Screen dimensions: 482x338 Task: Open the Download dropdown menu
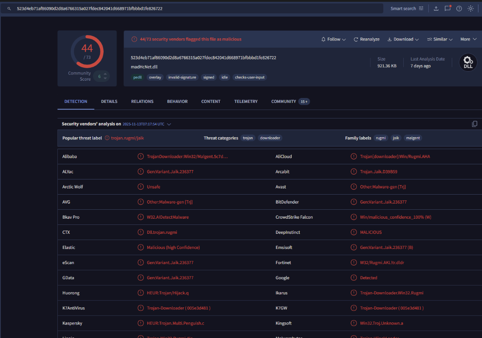pyautogui.click(x=403, y=39)
